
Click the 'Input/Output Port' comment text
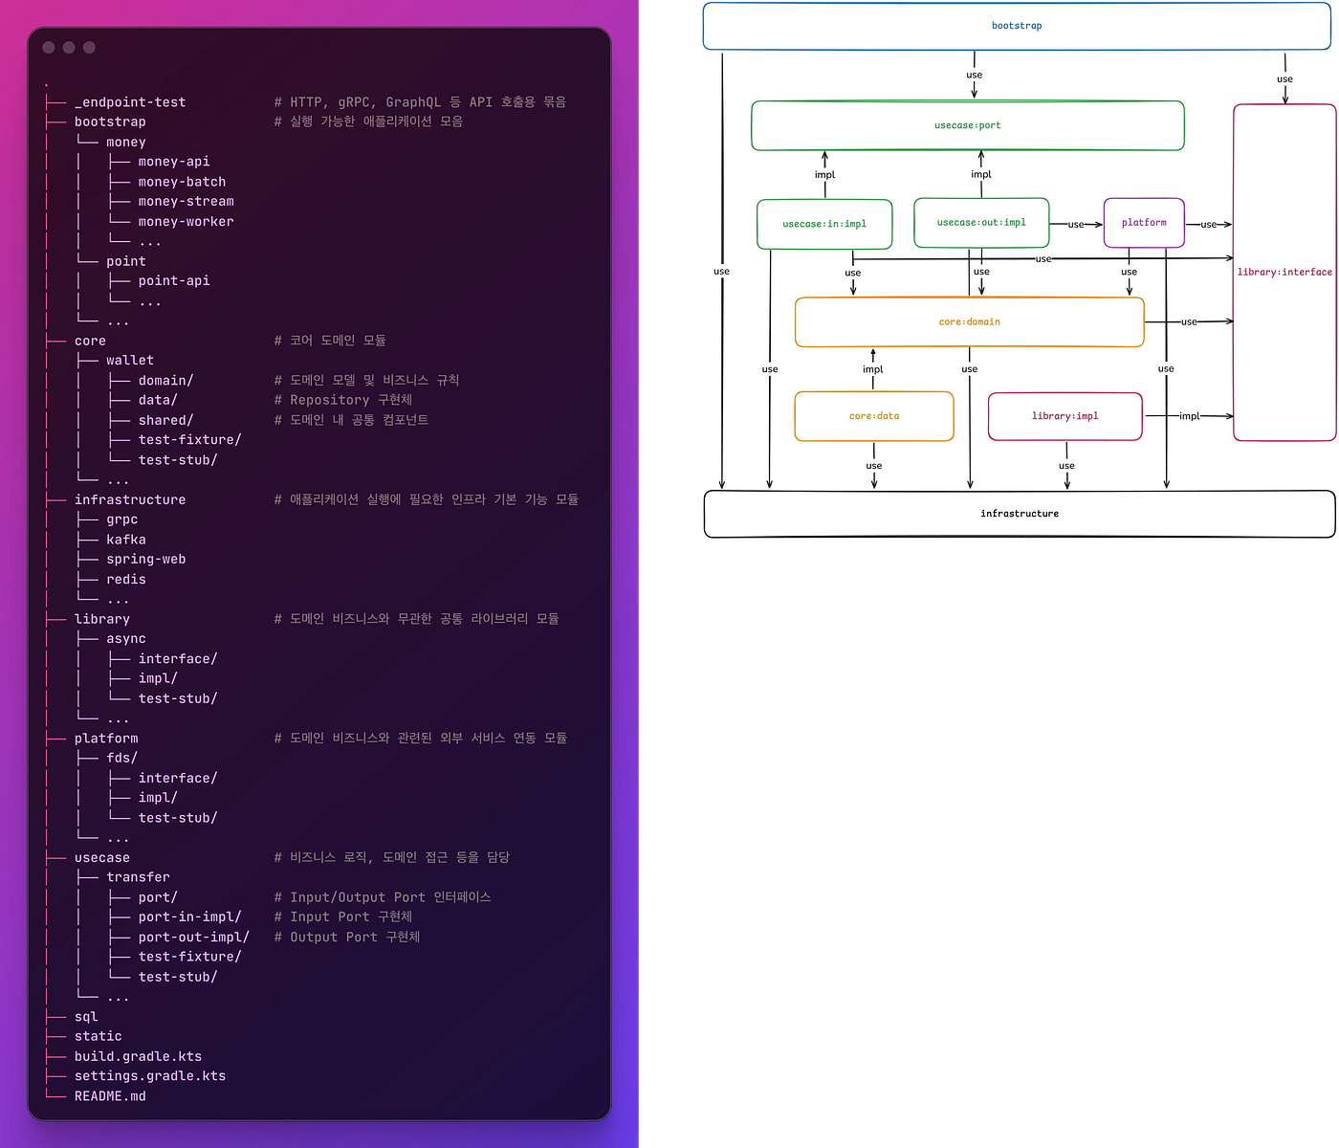click(x=383, y=897)
